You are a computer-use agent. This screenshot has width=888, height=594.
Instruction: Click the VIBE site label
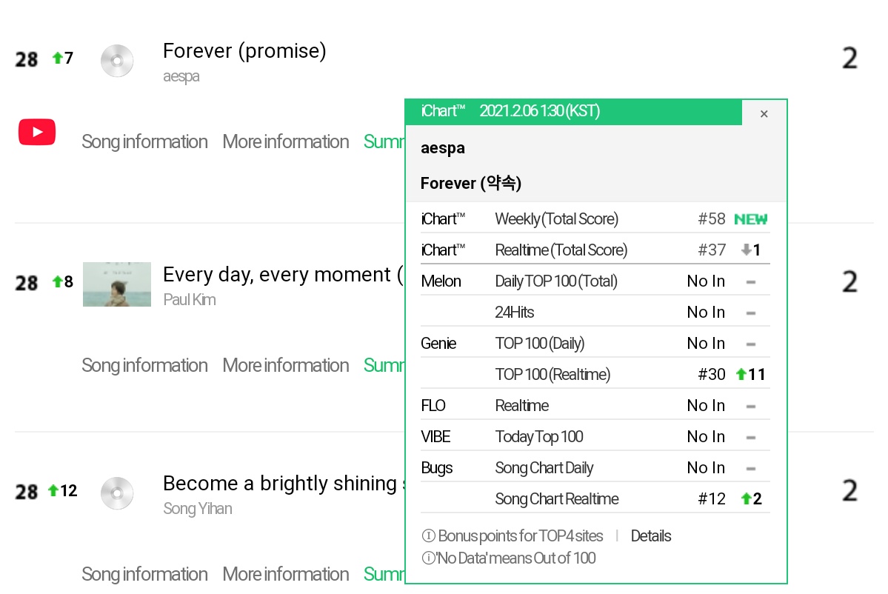[435, 436]
